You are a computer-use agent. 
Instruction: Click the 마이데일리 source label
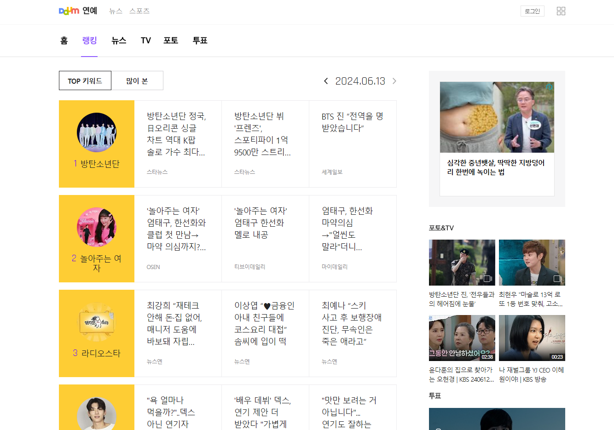coord(335,267)
